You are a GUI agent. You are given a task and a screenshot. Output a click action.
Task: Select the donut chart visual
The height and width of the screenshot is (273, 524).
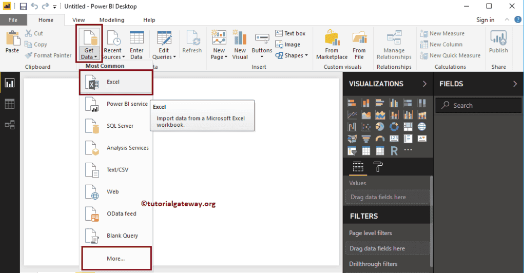click(394, 127)
